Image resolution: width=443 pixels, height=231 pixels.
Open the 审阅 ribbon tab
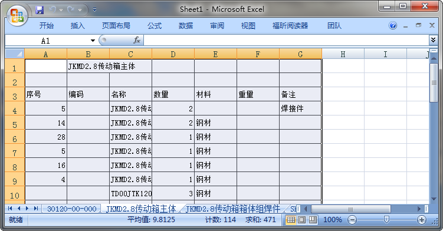coord(217,26)
